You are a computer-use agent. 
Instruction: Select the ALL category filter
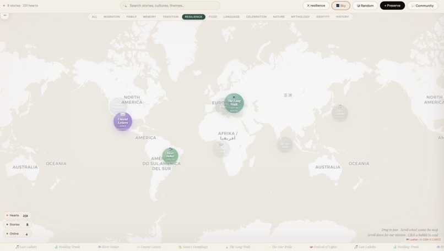click(x=94, y=16)
